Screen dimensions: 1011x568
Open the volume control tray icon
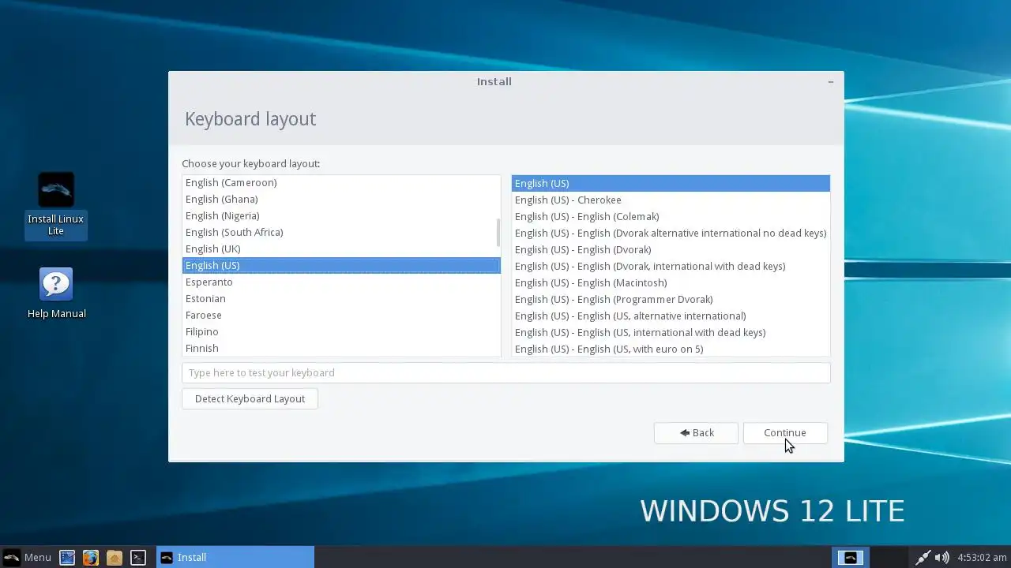(941, 557)
